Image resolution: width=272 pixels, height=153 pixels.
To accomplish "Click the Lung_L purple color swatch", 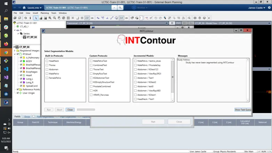I will coord(24,79).
